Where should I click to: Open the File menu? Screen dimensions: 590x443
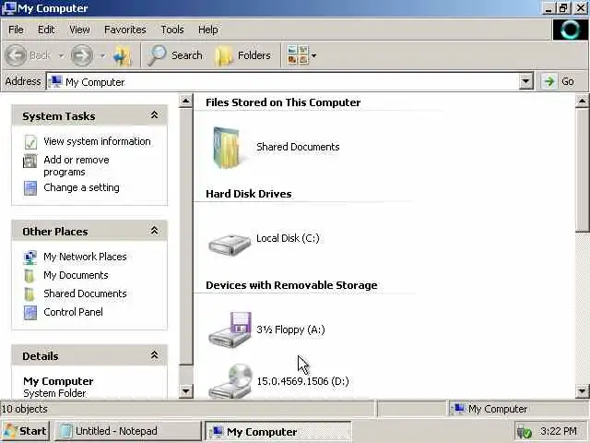pyautogui.click(x=16, y=30)
